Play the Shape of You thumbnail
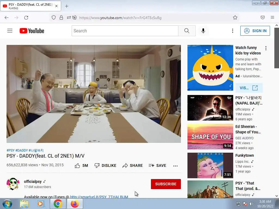 (x=210, y=137)
